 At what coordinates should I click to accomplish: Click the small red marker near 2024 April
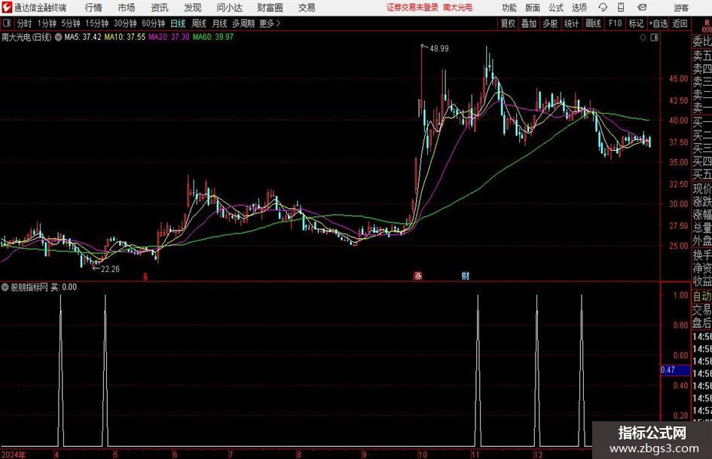coord(145,277)
